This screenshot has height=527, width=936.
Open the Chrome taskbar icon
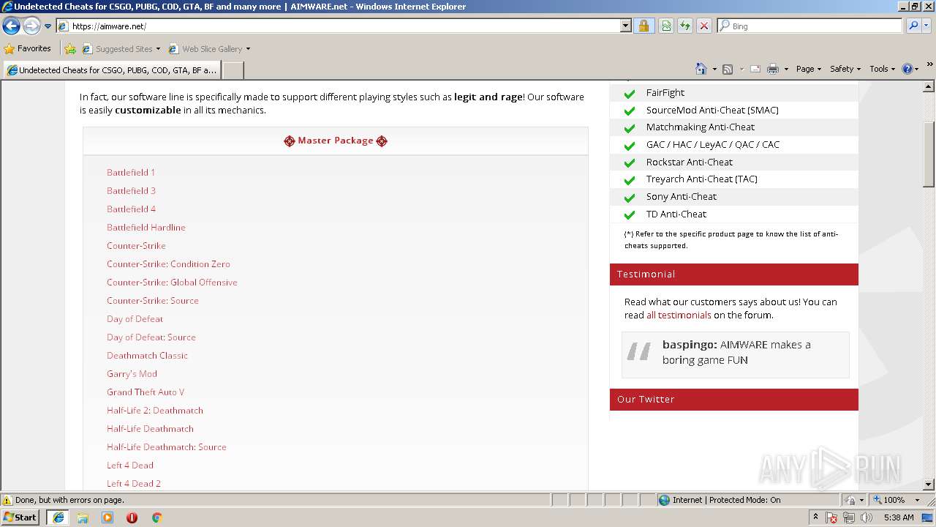pos(156,517)
